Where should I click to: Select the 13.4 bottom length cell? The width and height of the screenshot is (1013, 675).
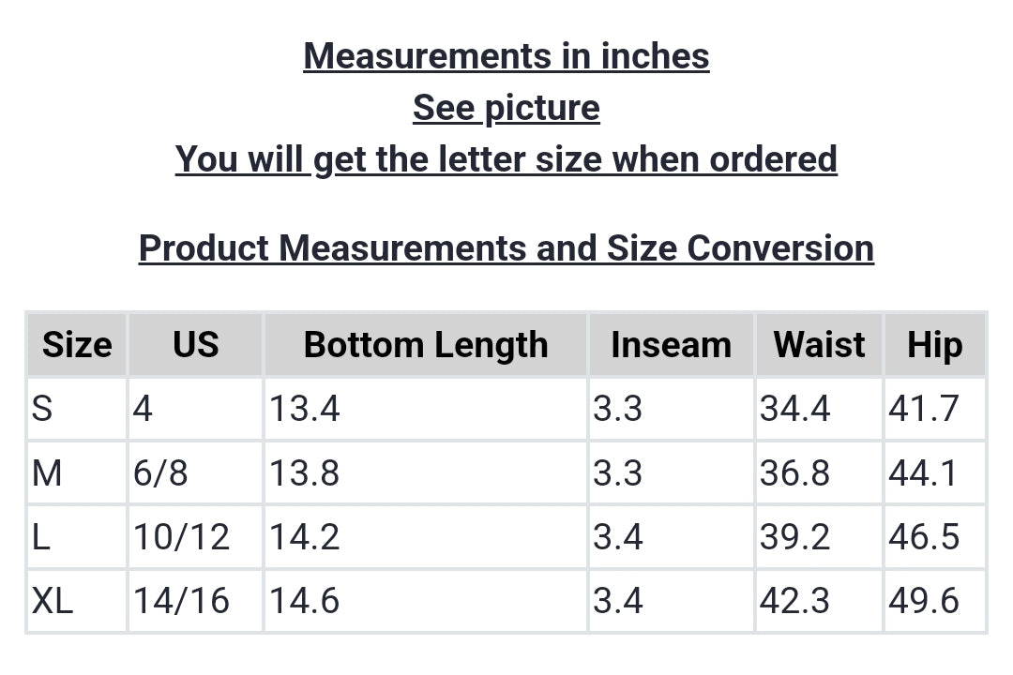305,409
